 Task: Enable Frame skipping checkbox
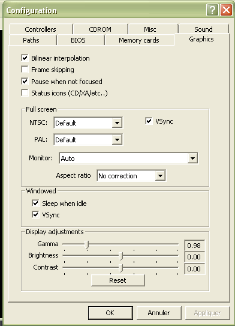pos(25,70)
